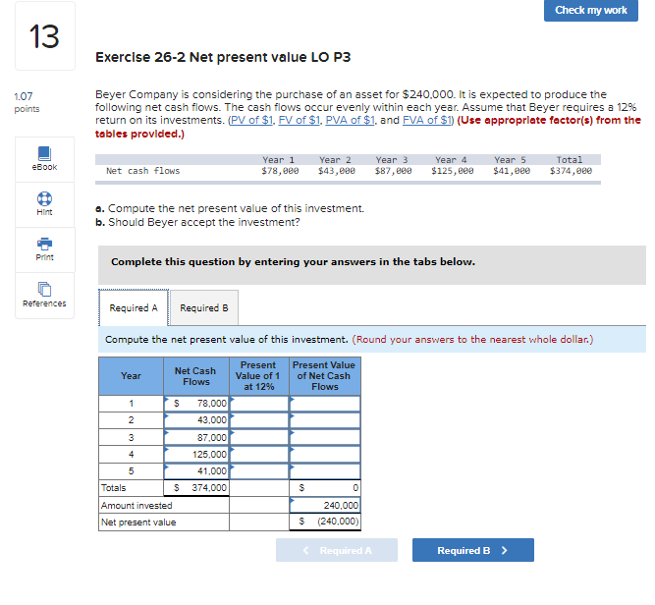This screenshot has width=655, height=605.
Task: Select year 5 Present Value of Net Cash Flows field
Action: tap(325, 471)
